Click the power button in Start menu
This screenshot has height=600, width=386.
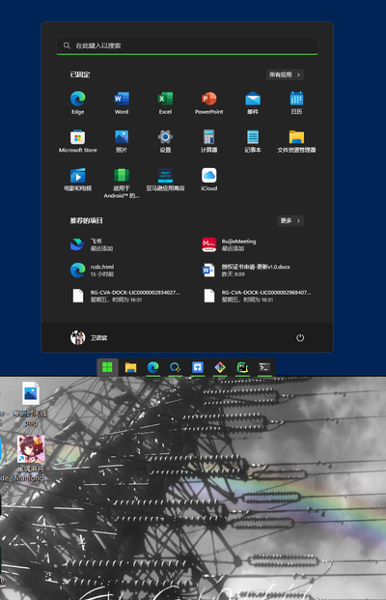pos(300,337)
